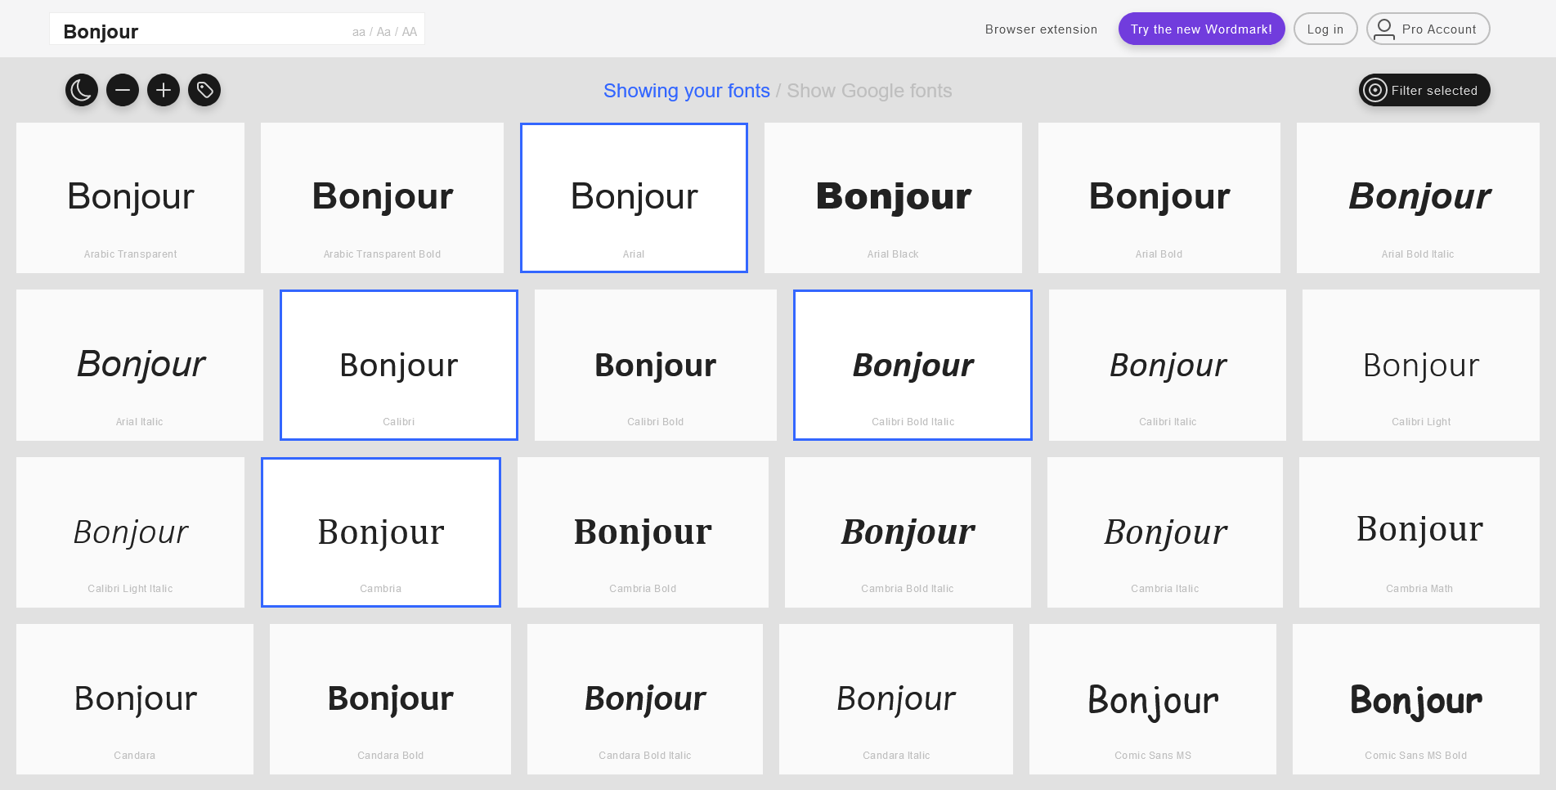This screenshot has width=1556, height=790.
Task: Open Pro Account button
Action: tap(1428, 29)
